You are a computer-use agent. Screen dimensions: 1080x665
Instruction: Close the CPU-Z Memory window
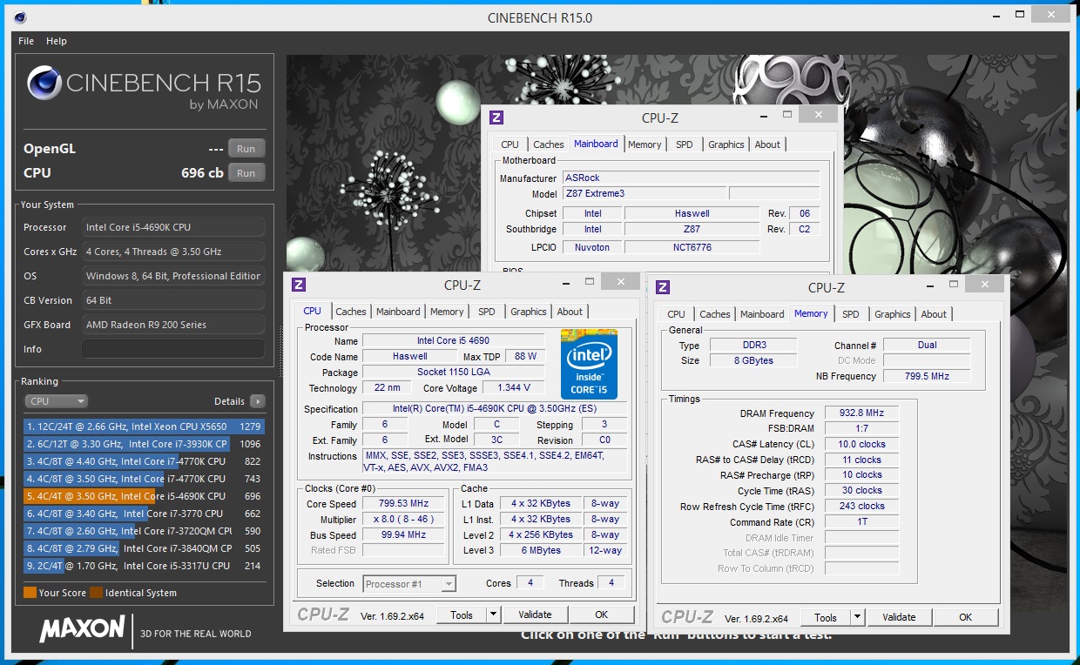point(985,285)
